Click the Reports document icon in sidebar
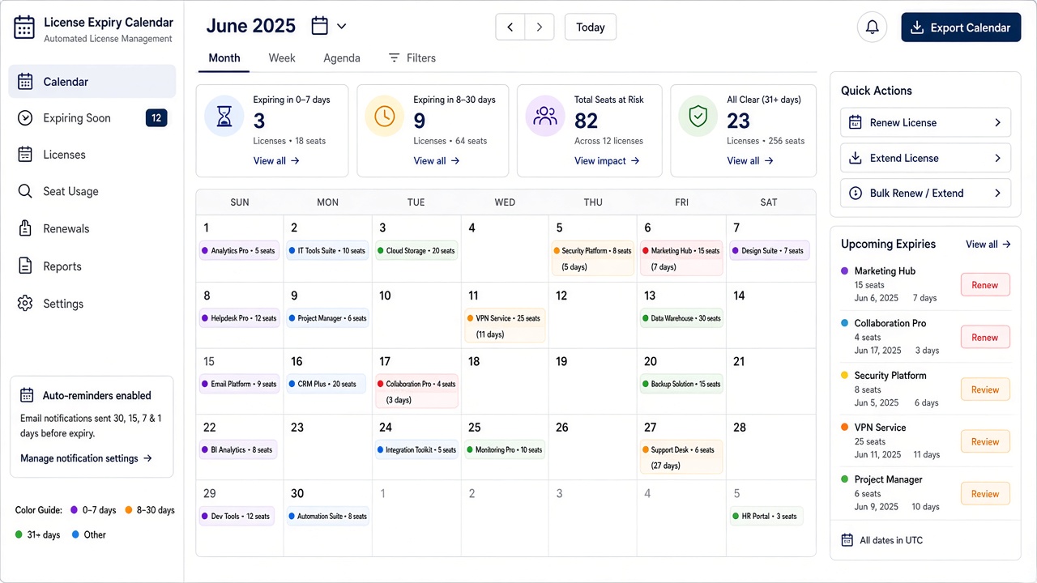The image size is (1037, 583). (25, 266)
